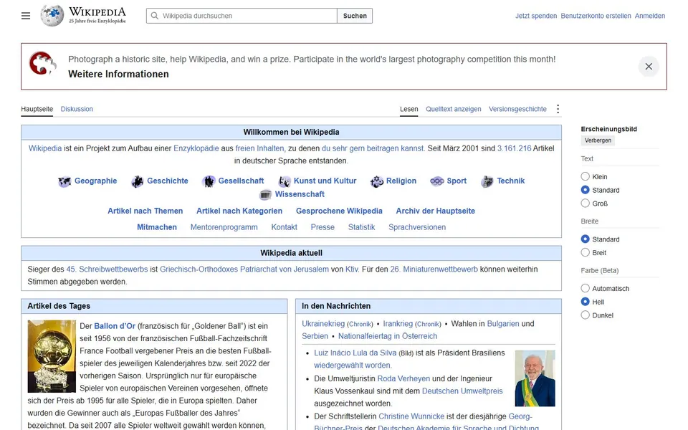Open the Roda Verheyen link
Image resolution: width=688 pixels, height=430 pixels.
point(403,378)
